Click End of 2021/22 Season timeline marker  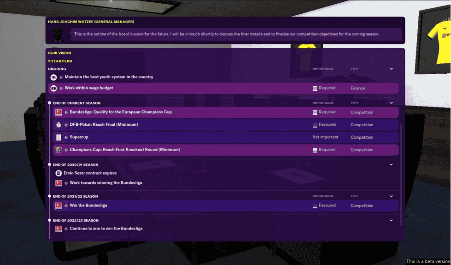(x=49, y=196)
